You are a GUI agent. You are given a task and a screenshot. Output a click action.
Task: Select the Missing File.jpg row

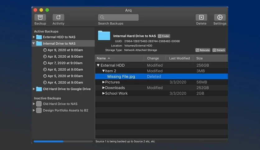[161, 77]
